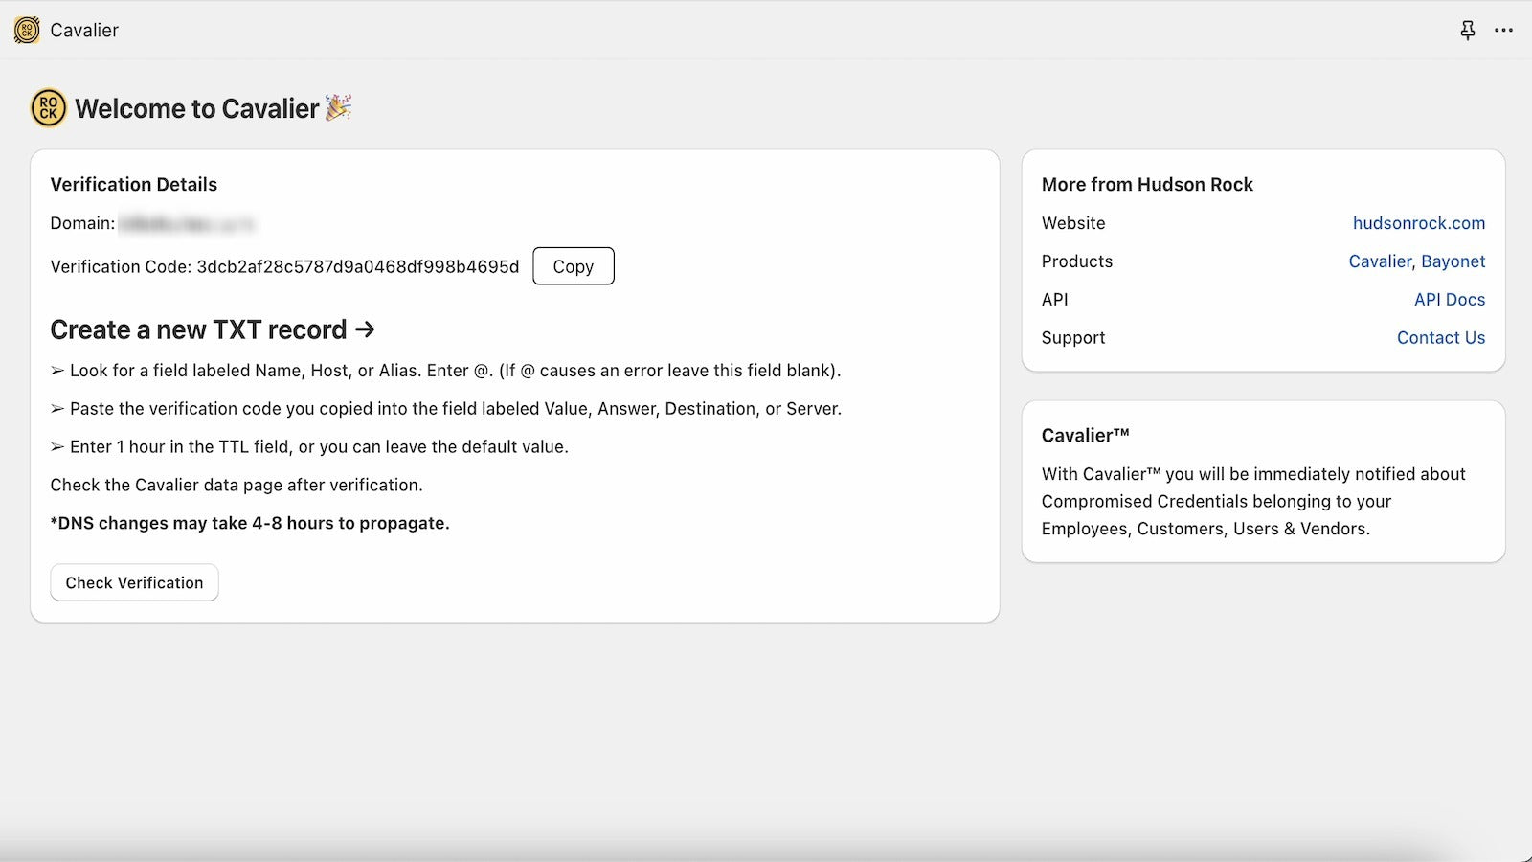Copy the verification code
1532x862 pixels.
tap(574, 266)
